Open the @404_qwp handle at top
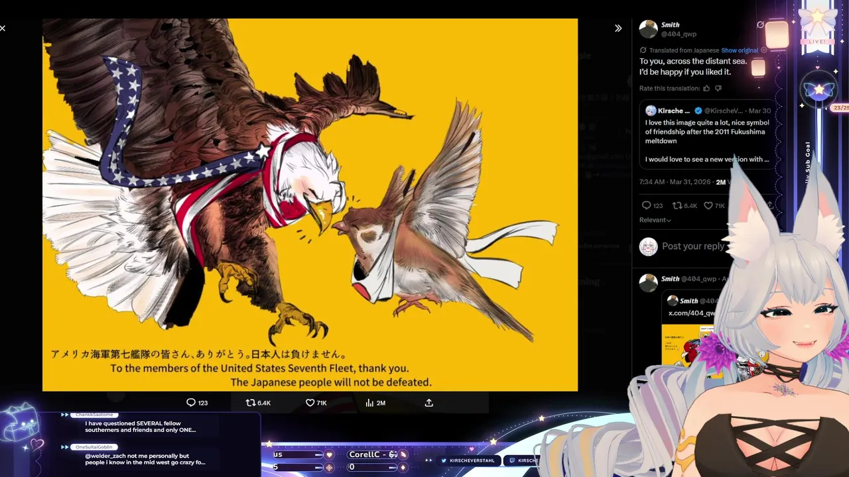The width and height of the screenshot is (849, 477). click(x=679, y=34)
